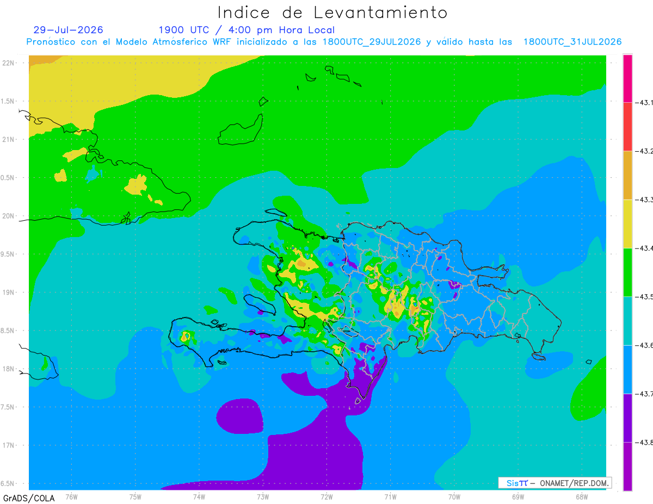Click the legend value "-43.8"
Image resolution: width=653 pixels, height=504 pixels.
pyautogui.click(x=644, y=442)
